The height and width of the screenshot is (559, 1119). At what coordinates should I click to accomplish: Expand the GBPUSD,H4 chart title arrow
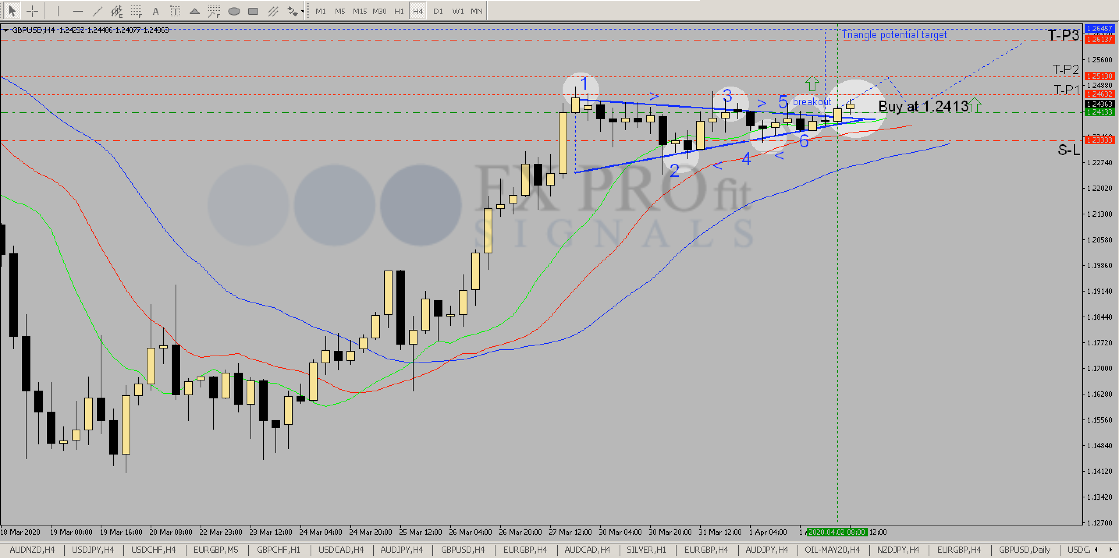[5, 30]
